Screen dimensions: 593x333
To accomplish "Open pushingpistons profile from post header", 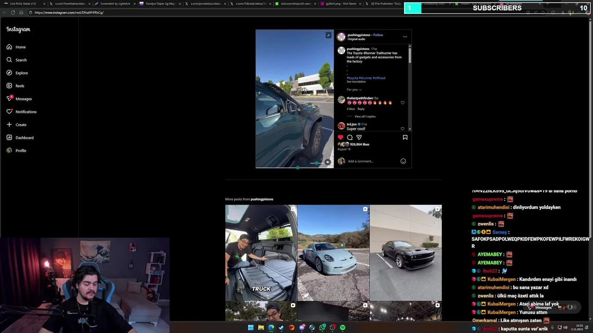I will pyautogui.click(x=359, y=35).
